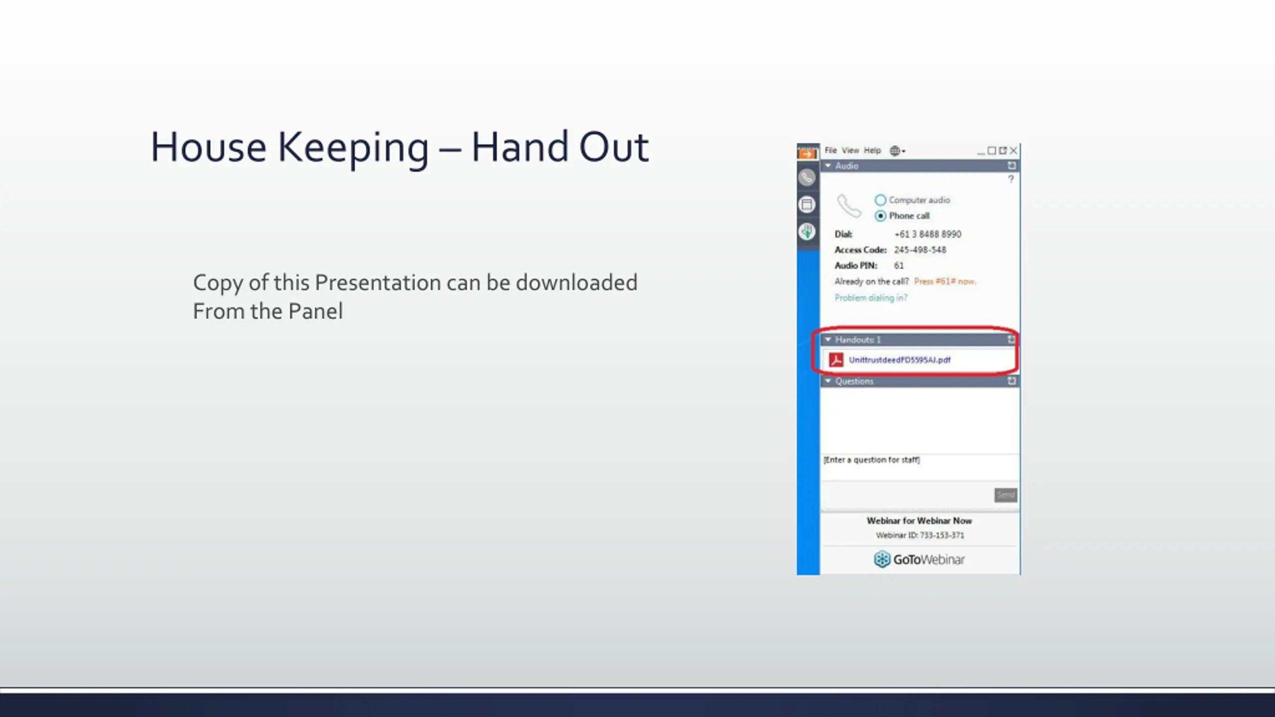Click the Problem dialing in link
The image size is (1275, 717).
(x=871, y=298)
